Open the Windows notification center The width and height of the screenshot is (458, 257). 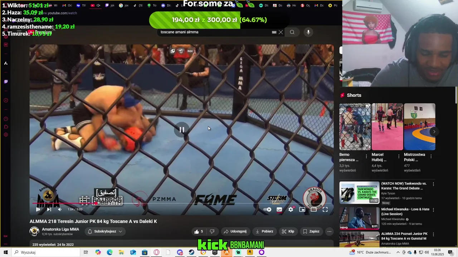coord(450,252)
